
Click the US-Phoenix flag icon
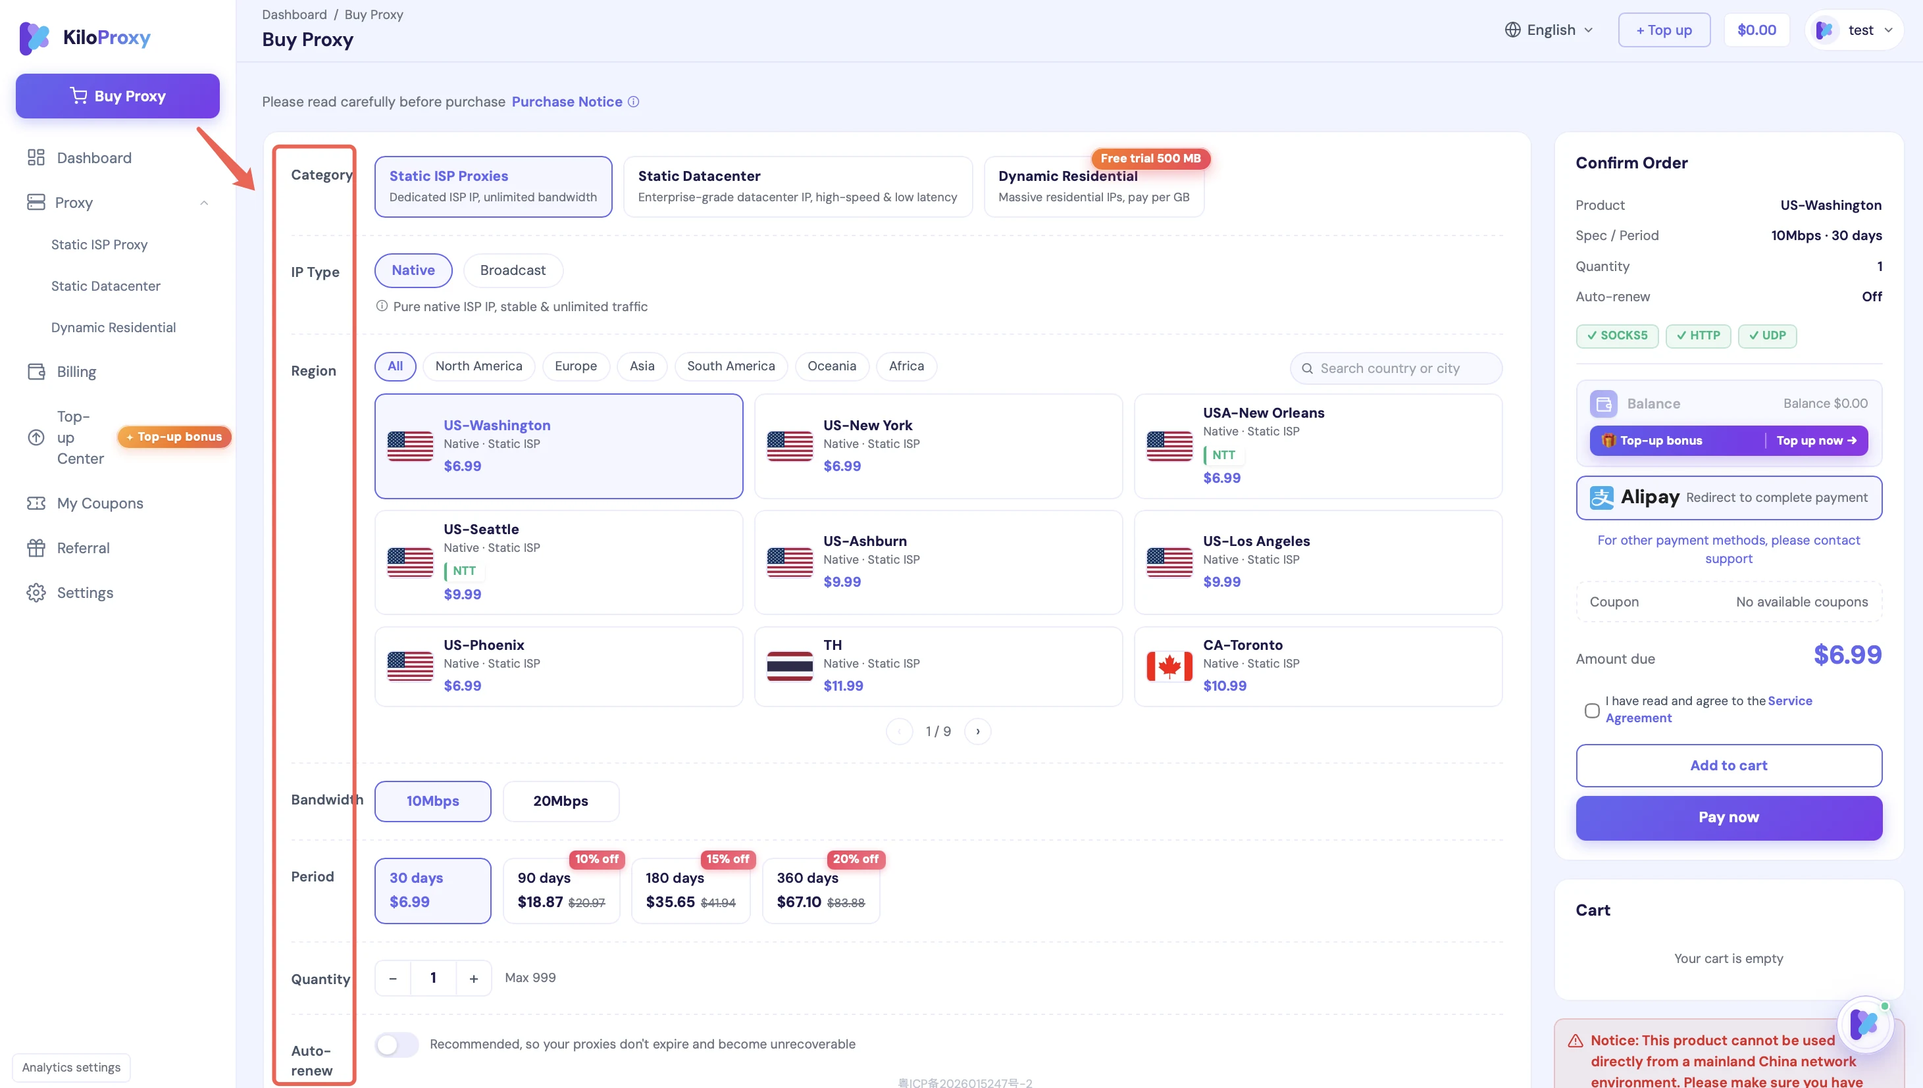[409, 666]
